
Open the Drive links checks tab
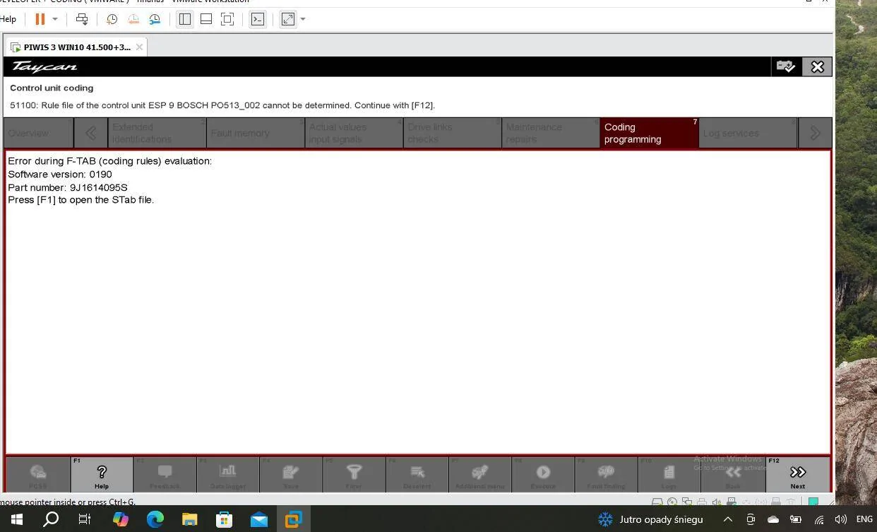coord(452,133)
